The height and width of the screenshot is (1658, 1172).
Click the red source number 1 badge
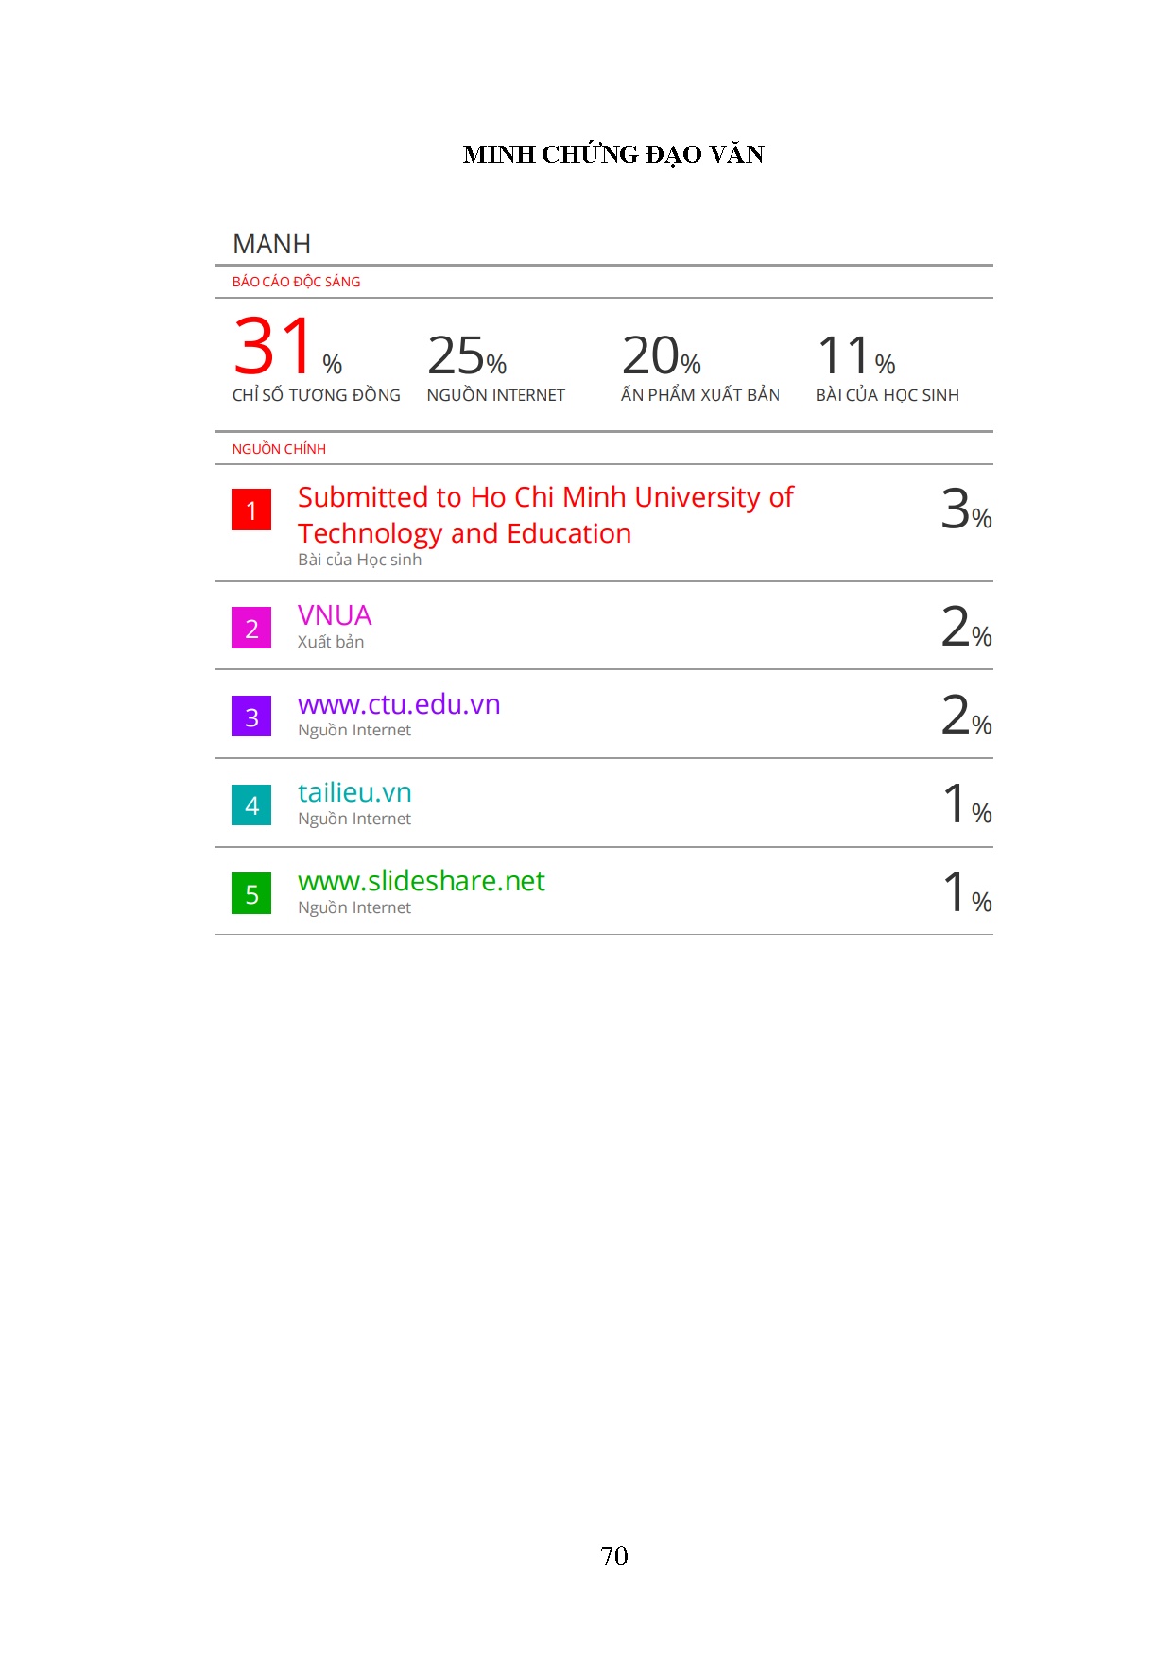(251, 509)
